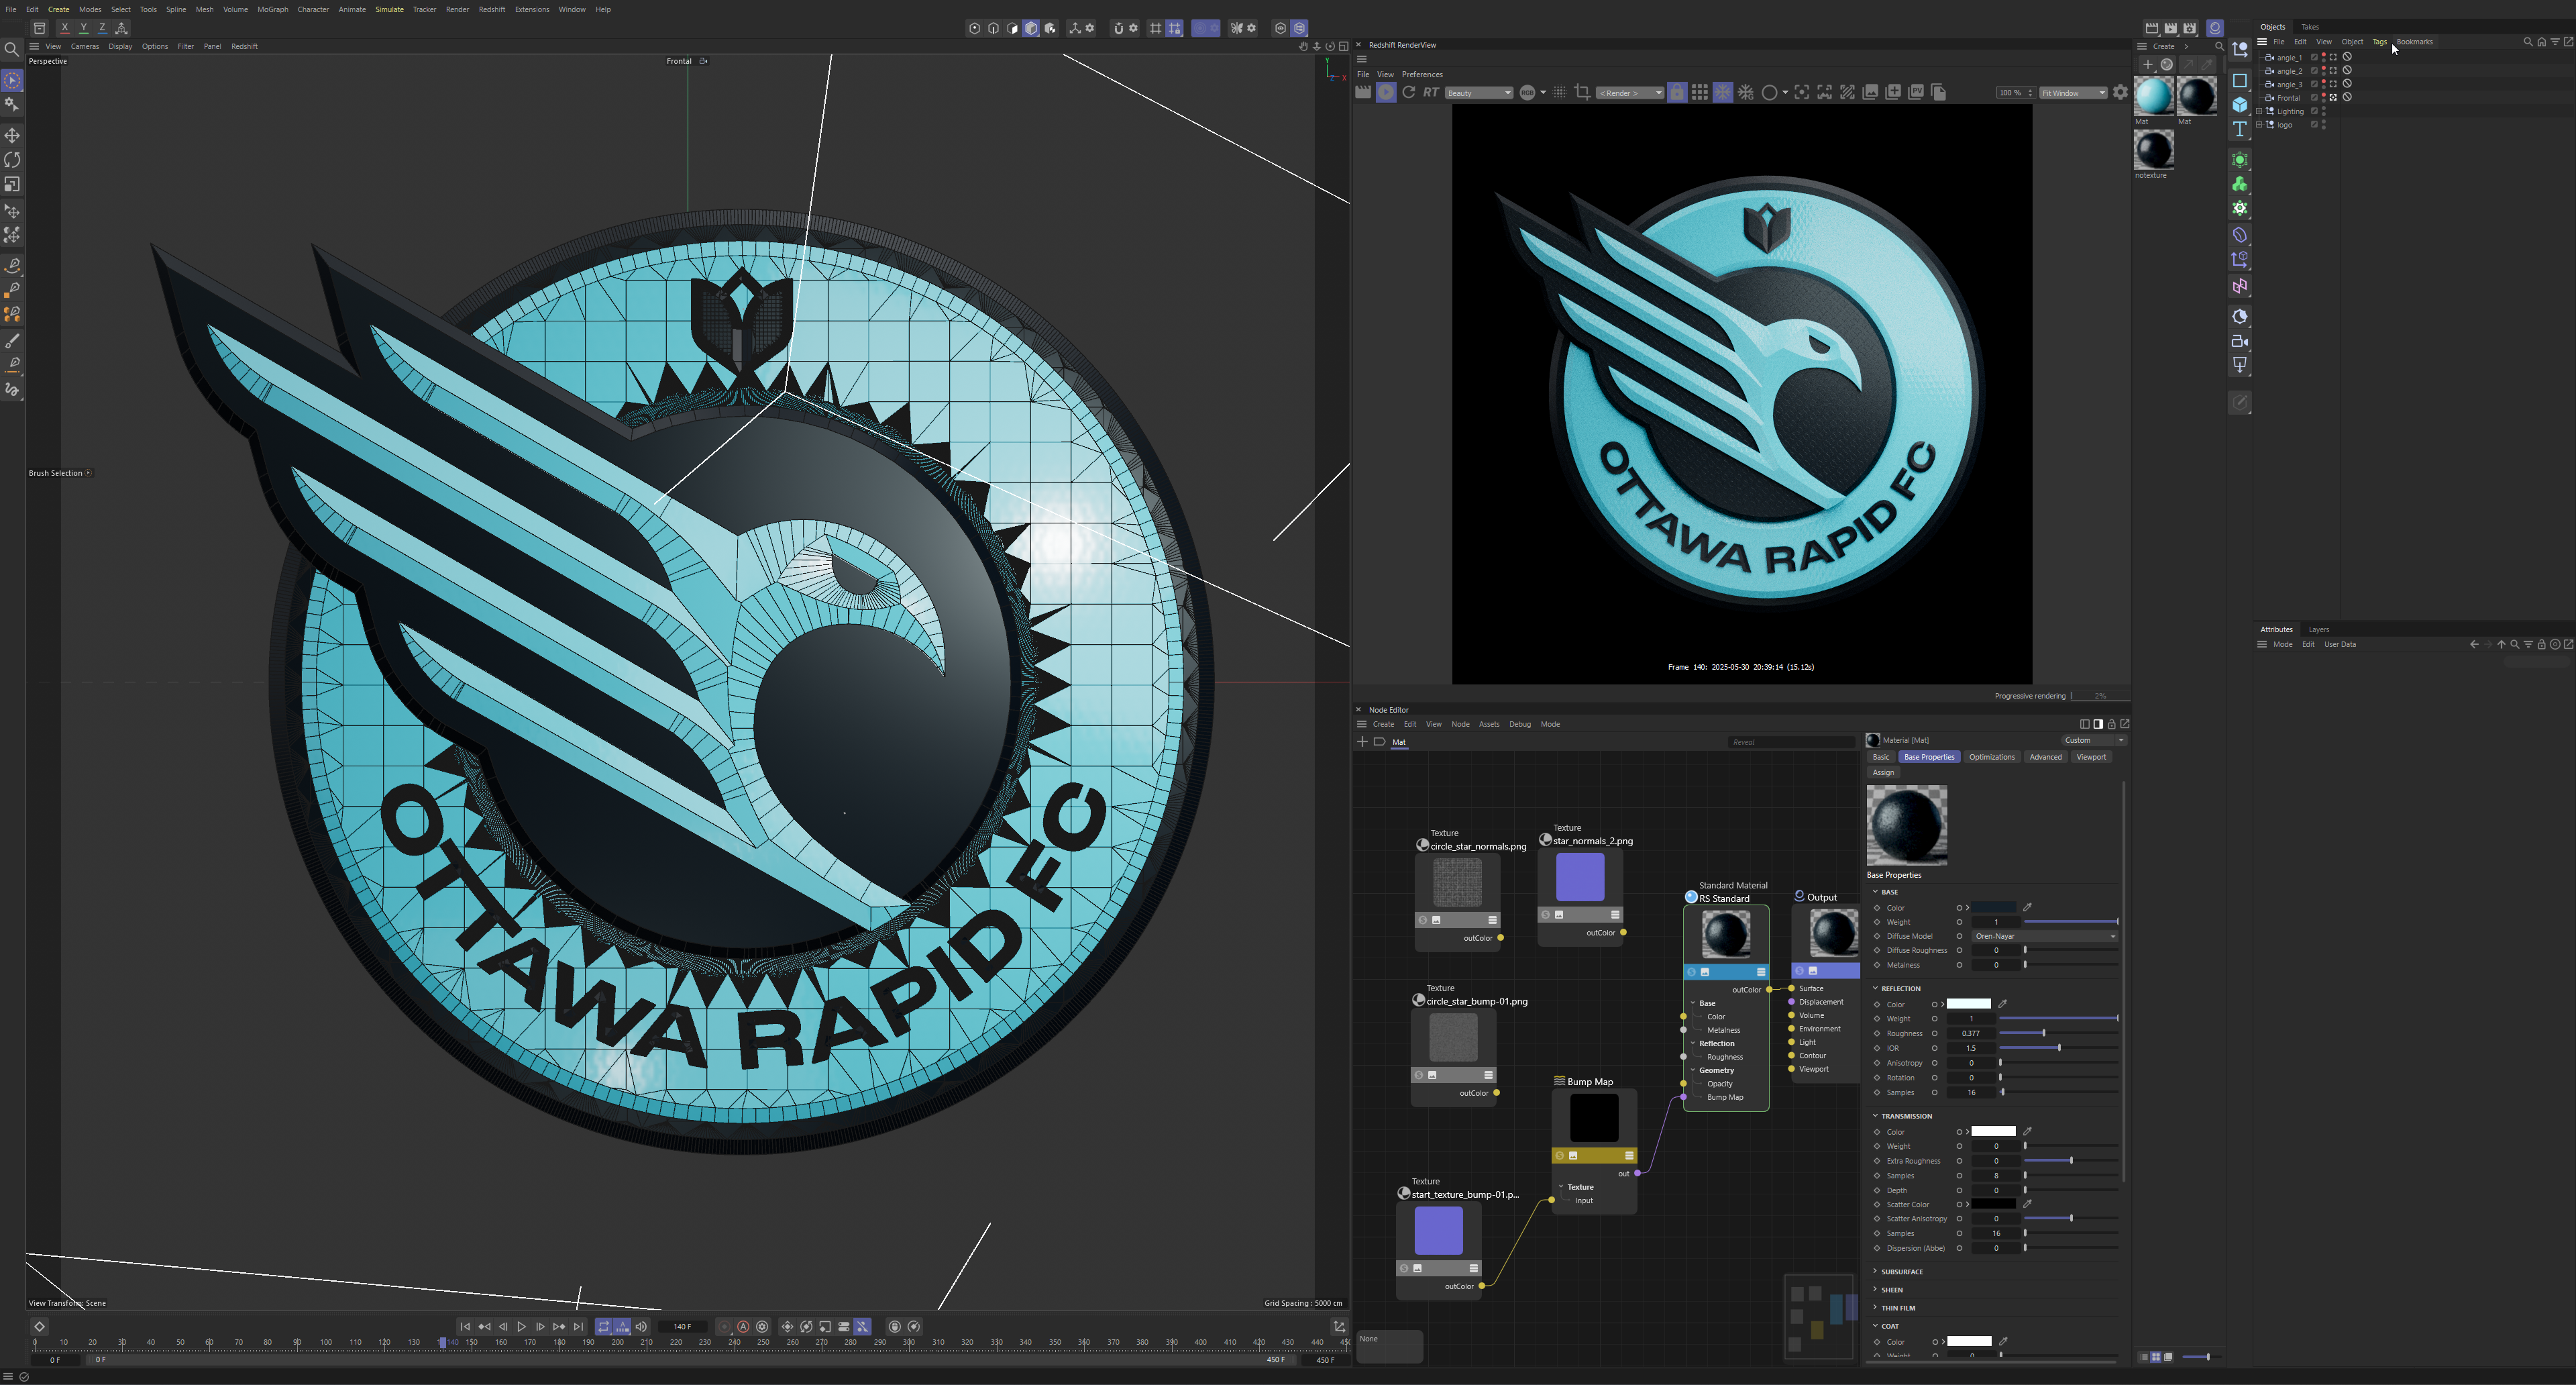The width and height of the screenshot is (2576, 1385).
Task: Open the MoGraph menu
Action: click(x=272, y=9)
